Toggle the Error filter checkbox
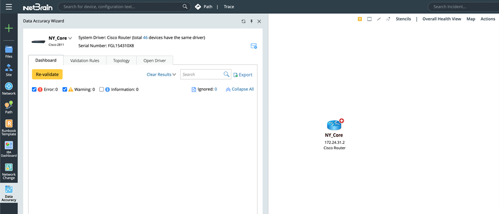The image size is (499, 214). click(x=34, y=89)
